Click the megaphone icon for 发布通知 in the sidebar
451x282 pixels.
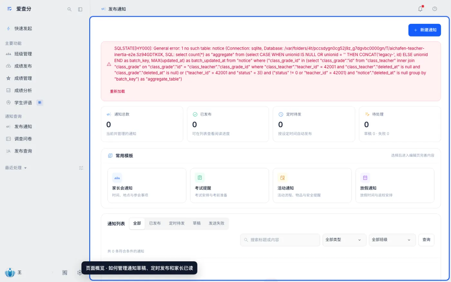click(8, 127)
